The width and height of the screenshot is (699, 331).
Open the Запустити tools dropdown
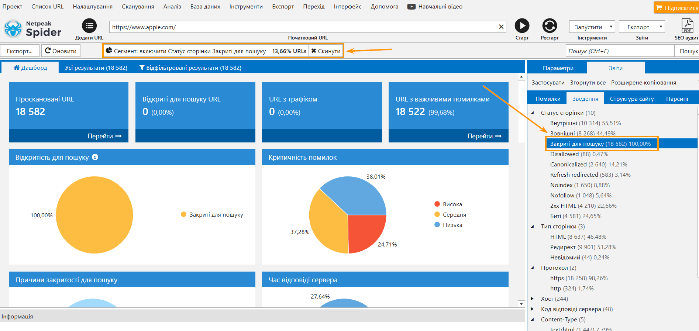point(592,27)
